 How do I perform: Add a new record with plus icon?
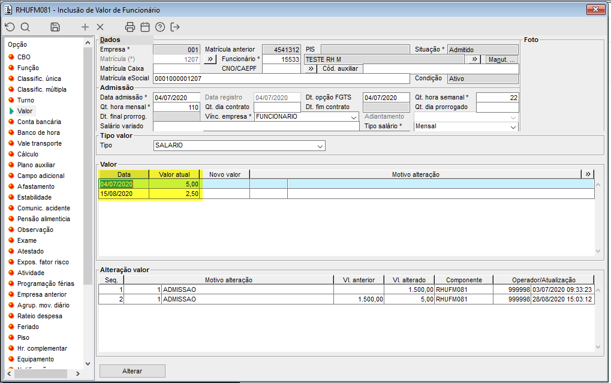point(85,27)
